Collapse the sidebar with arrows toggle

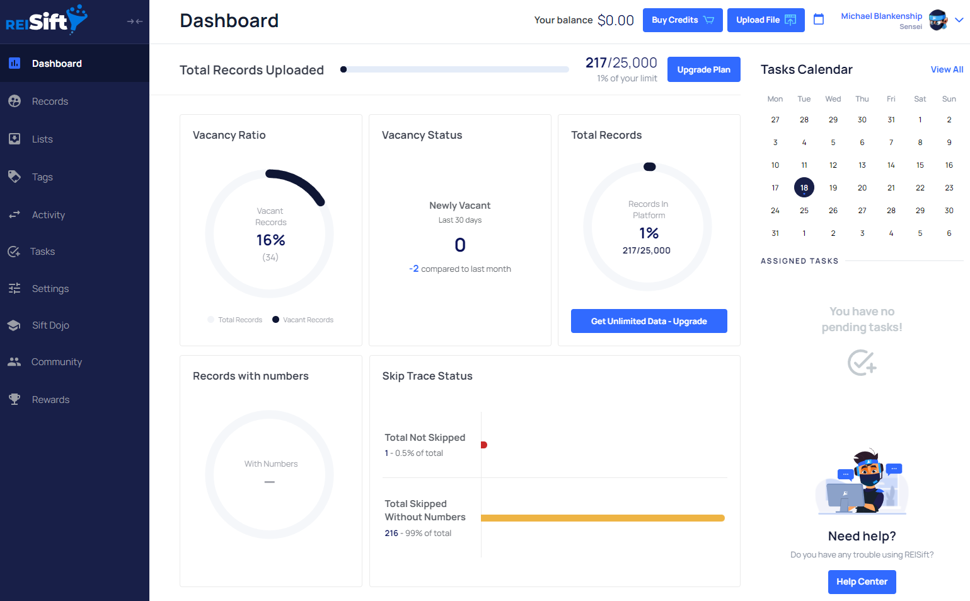134,21
